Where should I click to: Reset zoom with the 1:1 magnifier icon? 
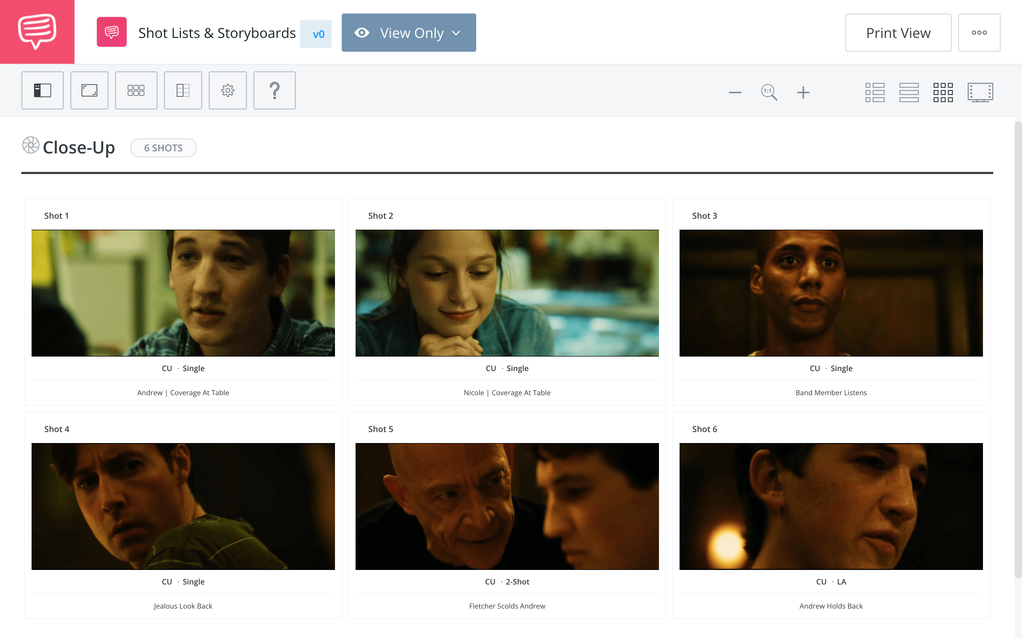(x=769, y=92)
